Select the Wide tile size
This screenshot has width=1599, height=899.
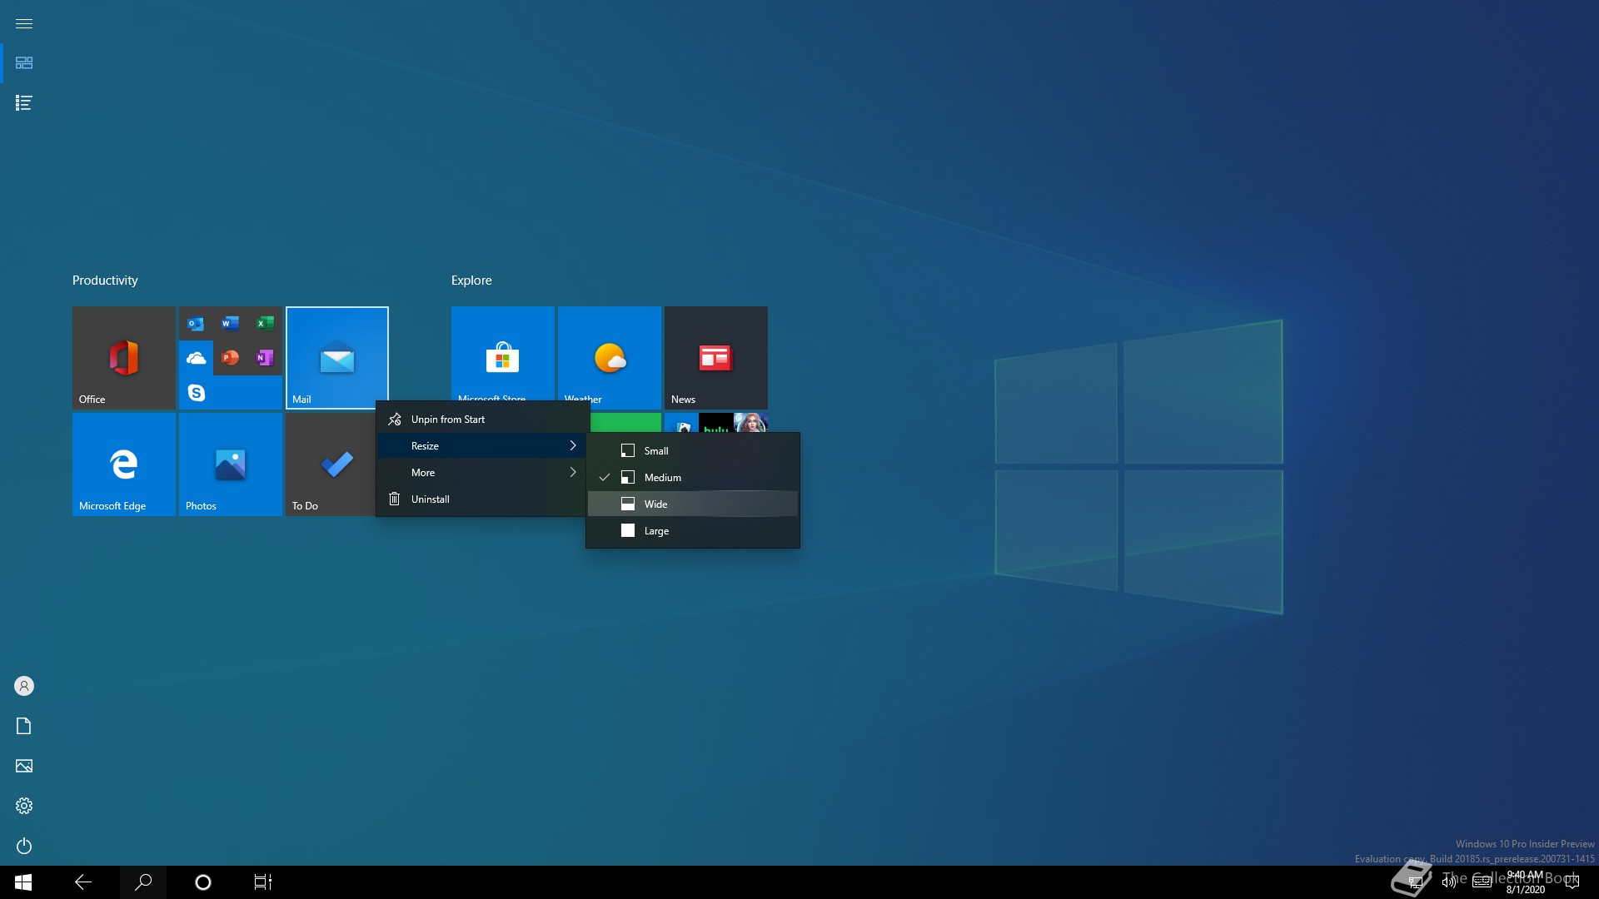tap(693, 504)
